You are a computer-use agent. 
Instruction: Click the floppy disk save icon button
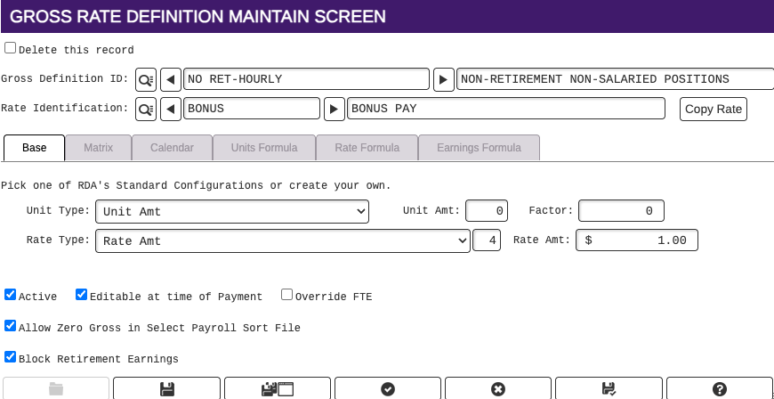pos(167,389)
